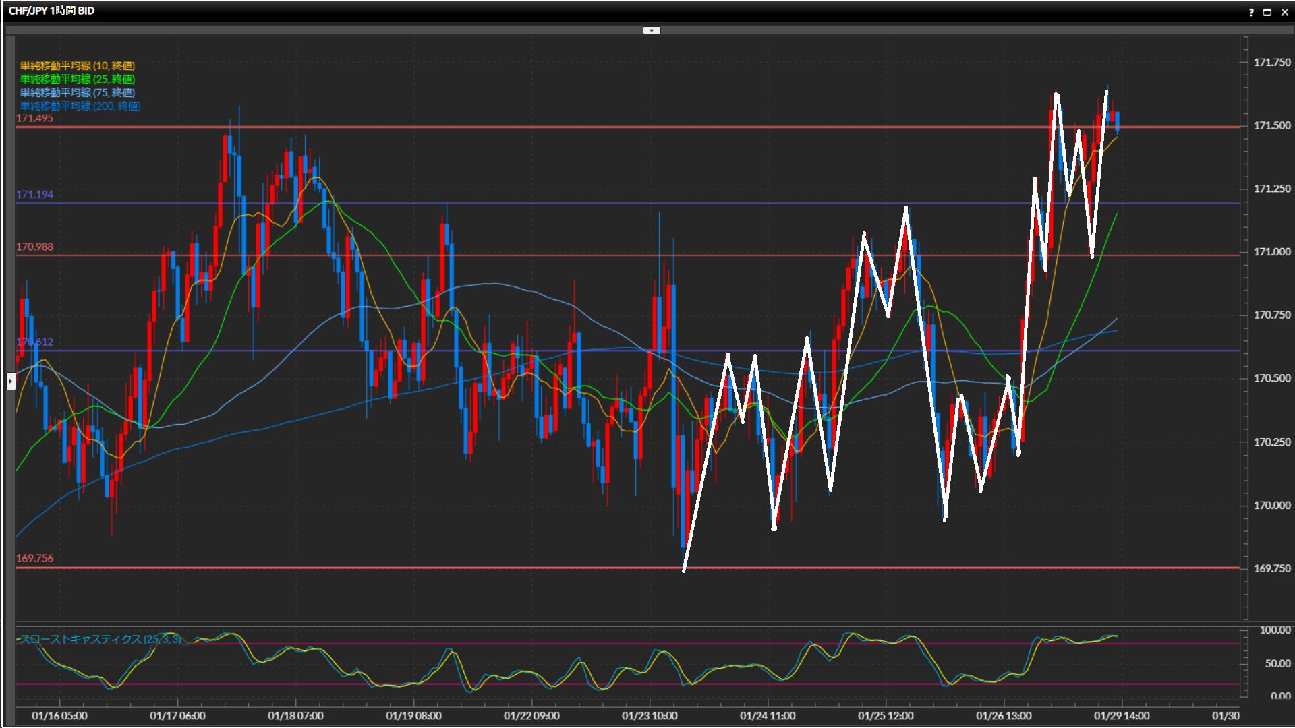Select the 単純移動平均線 (10, 終値) indicator label

(x=77, y=65)
